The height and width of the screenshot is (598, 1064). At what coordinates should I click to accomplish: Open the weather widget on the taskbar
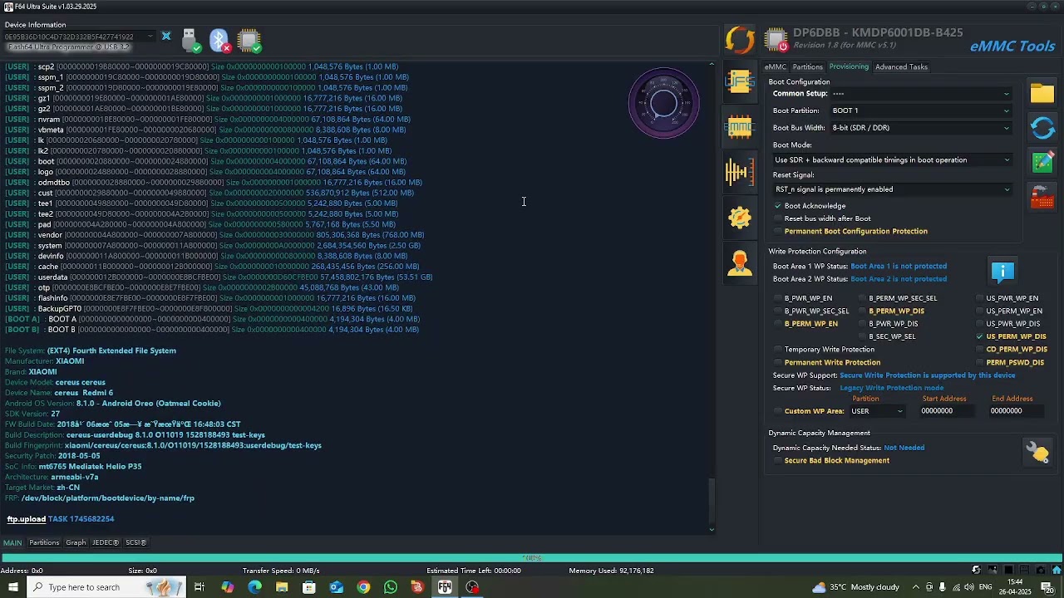855,587
